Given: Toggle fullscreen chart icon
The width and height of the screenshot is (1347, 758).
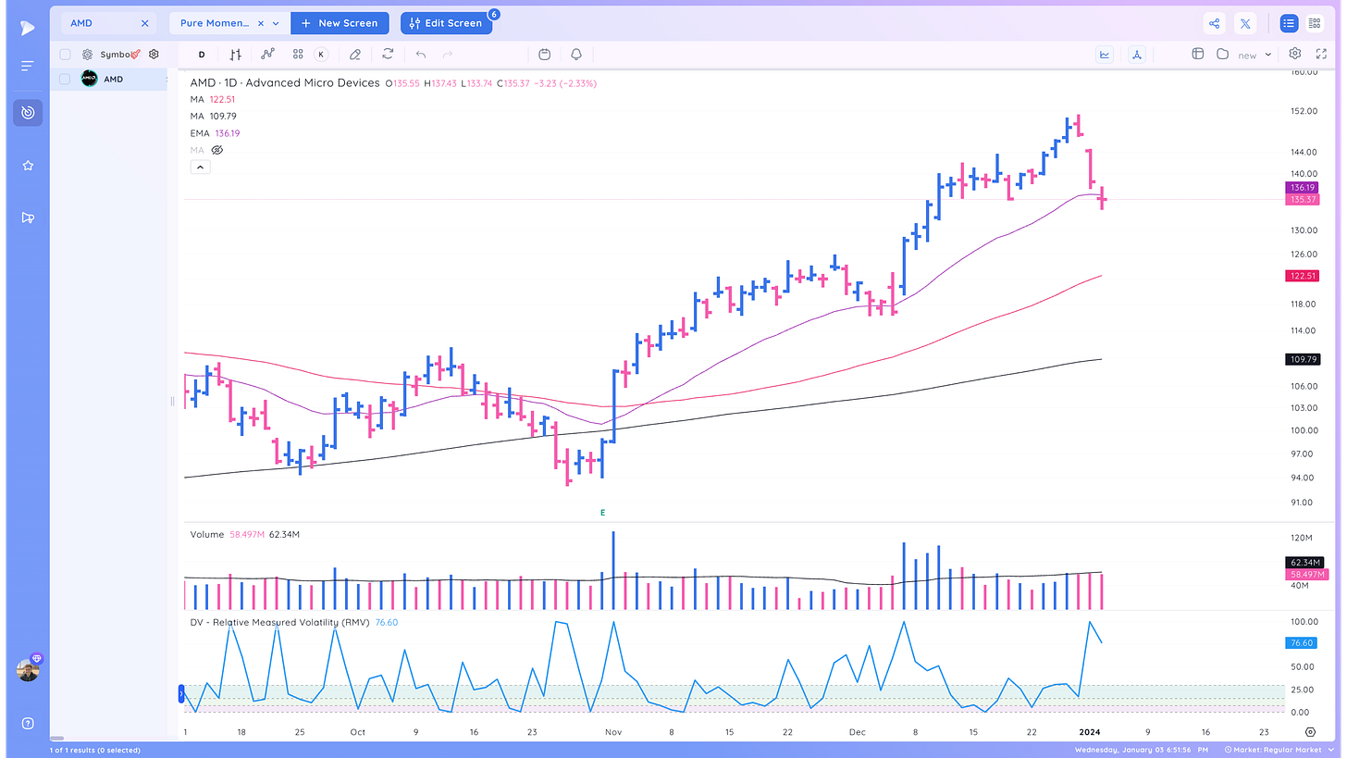Looking at the screenshot, I should (1321, 54).
